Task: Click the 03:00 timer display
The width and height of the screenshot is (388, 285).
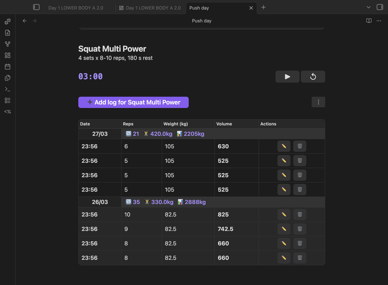Action: 91,76
